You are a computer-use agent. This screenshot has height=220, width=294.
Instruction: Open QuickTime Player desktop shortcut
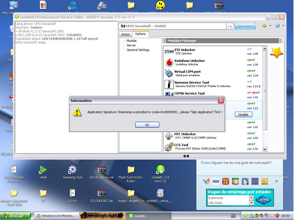(x=73, y=5)
